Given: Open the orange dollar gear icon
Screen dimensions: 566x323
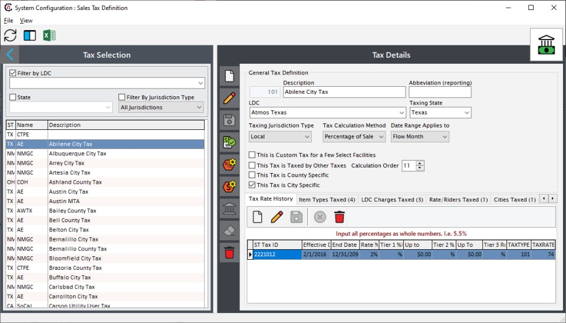Looking at the screenshot, I should pos(229,186).
